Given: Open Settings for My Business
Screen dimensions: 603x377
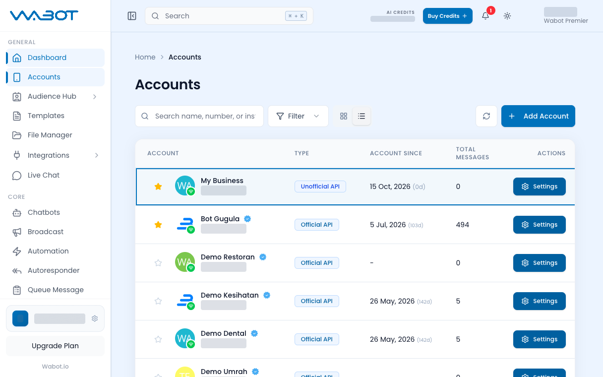Looking at the screenshot, I should pyautogui.click(x=540, y=187).
